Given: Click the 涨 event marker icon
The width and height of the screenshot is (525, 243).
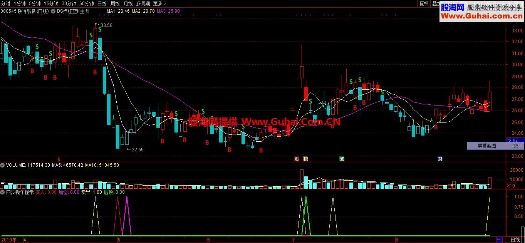Looking at the screenshot, I should [x=297, y=159].
